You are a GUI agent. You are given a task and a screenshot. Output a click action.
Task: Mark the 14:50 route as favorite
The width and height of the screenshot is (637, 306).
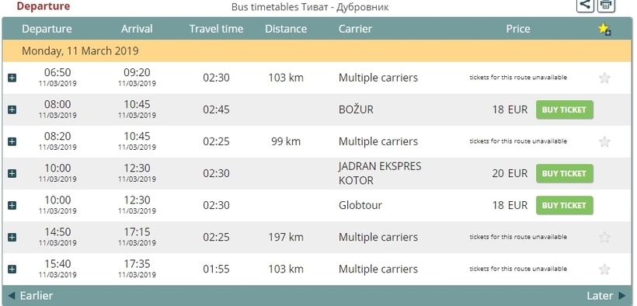tap(604, 237)
